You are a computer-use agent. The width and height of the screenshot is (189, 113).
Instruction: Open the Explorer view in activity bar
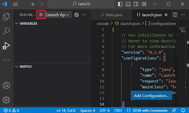pos(6,17)
